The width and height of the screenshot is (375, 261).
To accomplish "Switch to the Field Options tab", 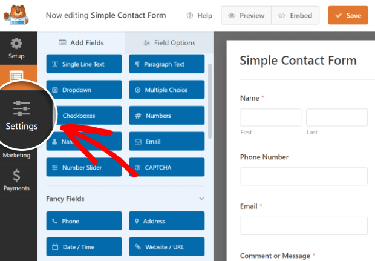I will point(169,43).
